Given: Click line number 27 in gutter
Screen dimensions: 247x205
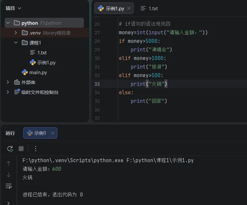Looking at the screenshot, I should point(97,33).
